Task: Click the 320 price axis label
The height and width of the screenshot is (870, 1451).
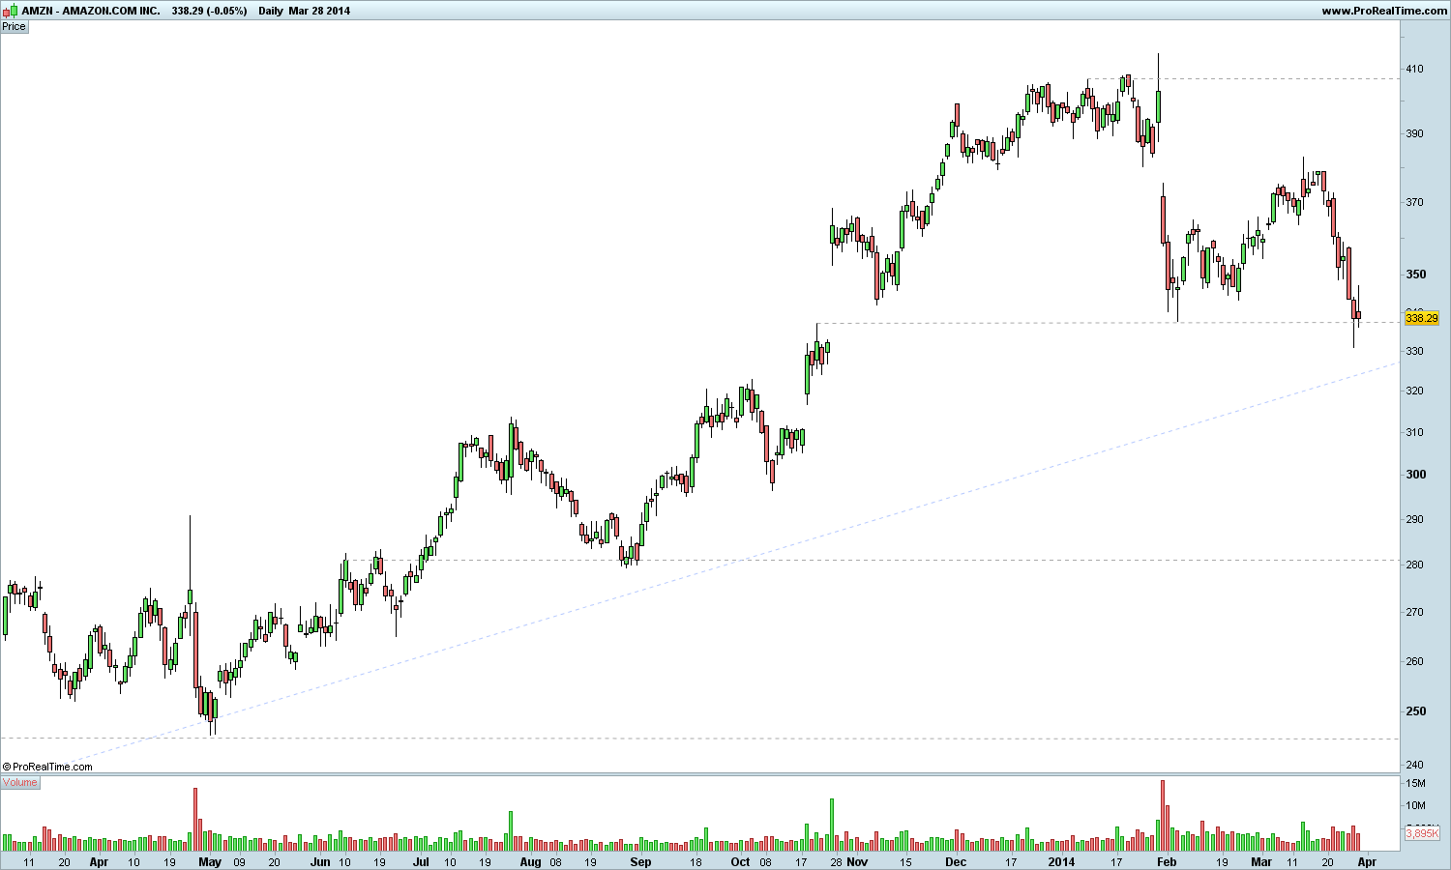Action: pos(1414,391)
